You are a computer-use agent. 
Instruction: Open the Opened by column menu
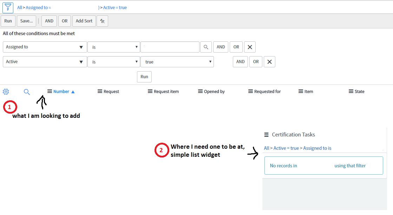pyautogui.click(x=199, y=91)
